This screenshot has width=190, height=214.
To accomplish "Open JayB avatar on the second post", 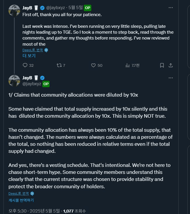I will tap(14, 81).
